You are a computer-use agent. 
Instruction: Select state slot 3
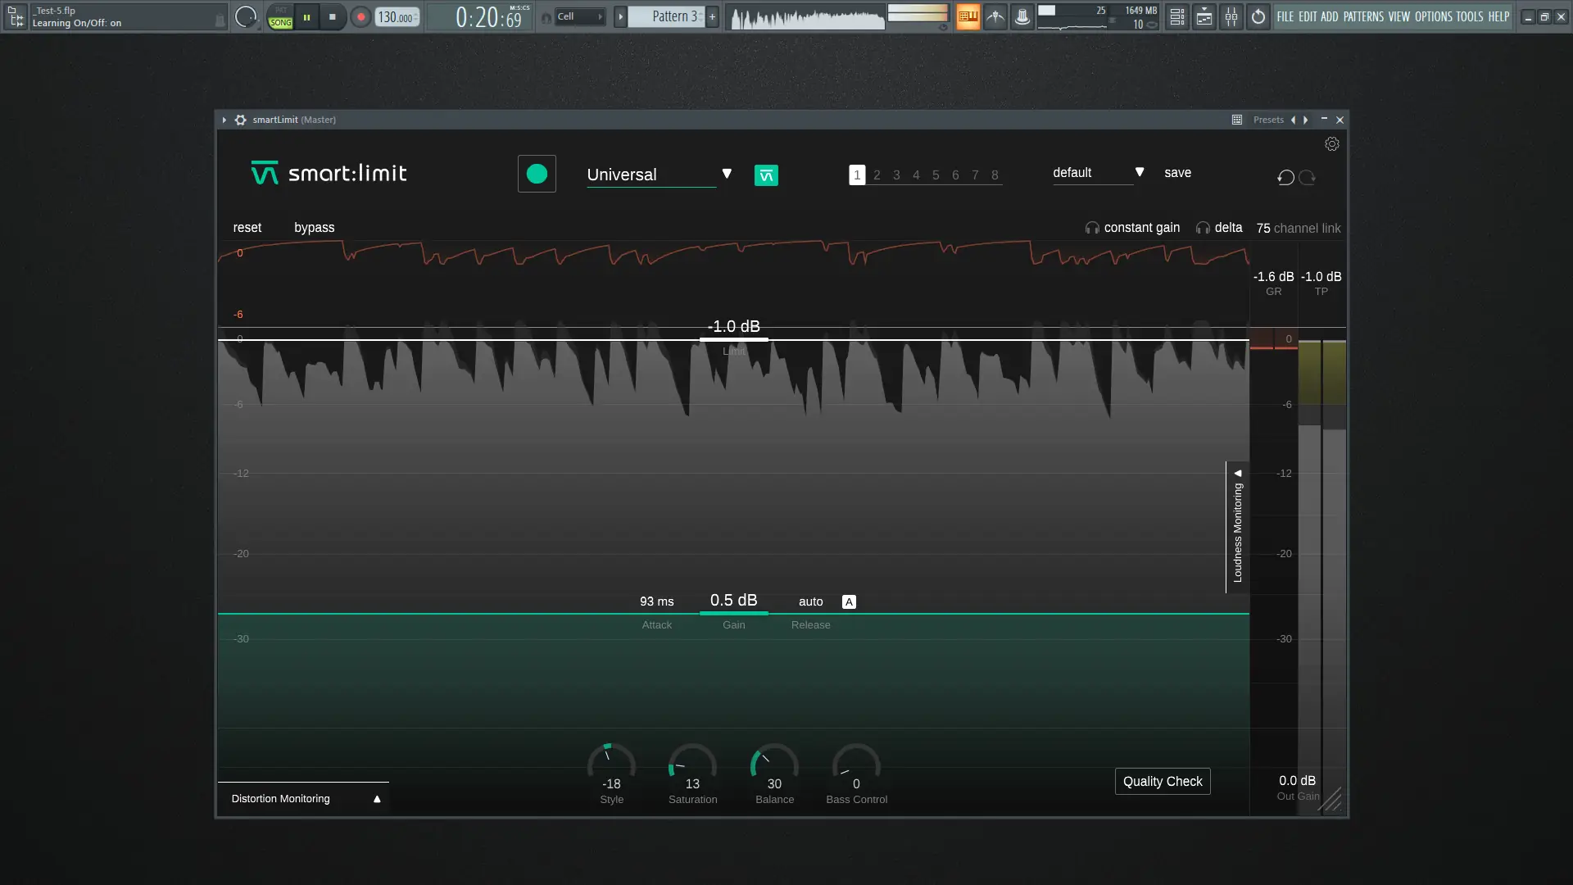tap(896, 175)
